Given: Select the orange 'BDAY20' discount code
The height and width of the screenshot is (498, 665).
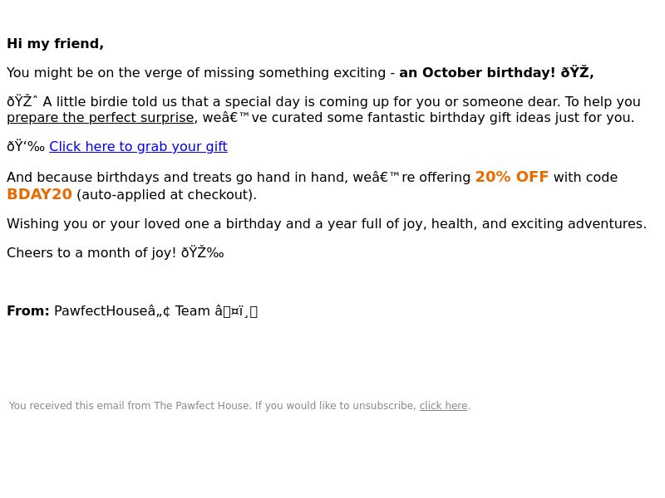Looking at the screenshot, I should pyautogui.click(x=39, y=194).
